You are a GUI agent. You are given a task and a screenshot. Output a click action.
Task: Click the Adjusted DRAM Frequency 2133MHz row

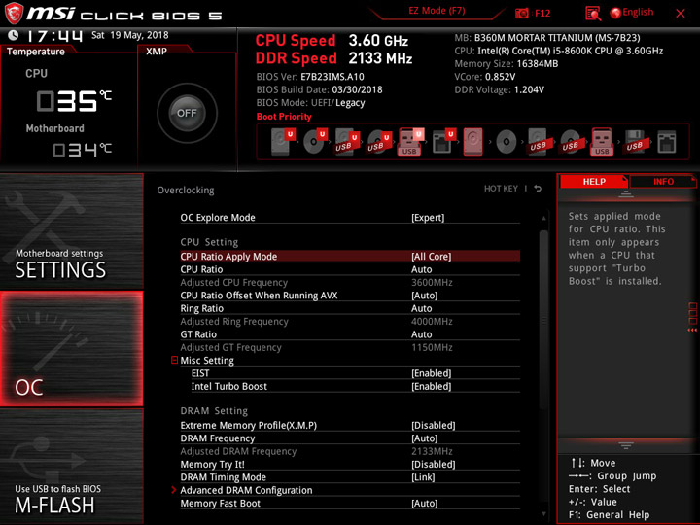(x=350, y=451)
